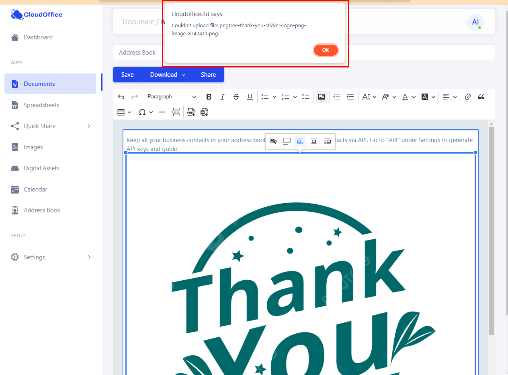
Task: Select the side image style
Action: click(x=328, y=141)
